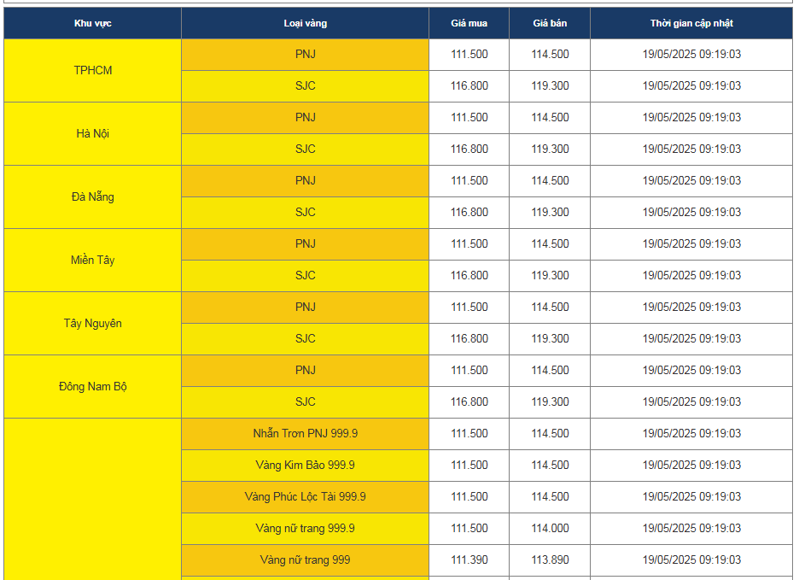Click sell price 113.890 for Vàng nữ trang 999
Screen dimensions: 799x580
coord(550,560)
